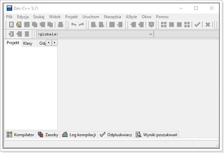The width and height of the screenshot is (224, 153).
Task: Close the Dev-C++ window
Action: point(212,8)
